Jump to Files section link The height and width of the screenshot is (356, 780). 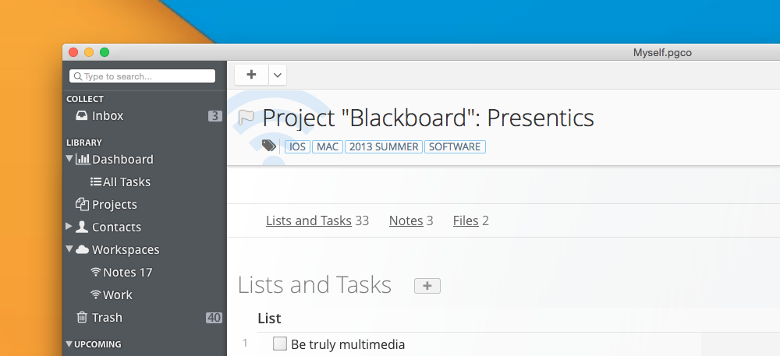(466, 220)
